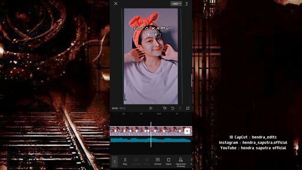Tap the export upload arrow icon
This screenshot has width=302, height=170.
click(186, 3)
